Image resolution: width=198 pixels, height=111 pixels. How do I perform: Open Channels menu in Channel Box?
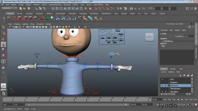point(164,30)
